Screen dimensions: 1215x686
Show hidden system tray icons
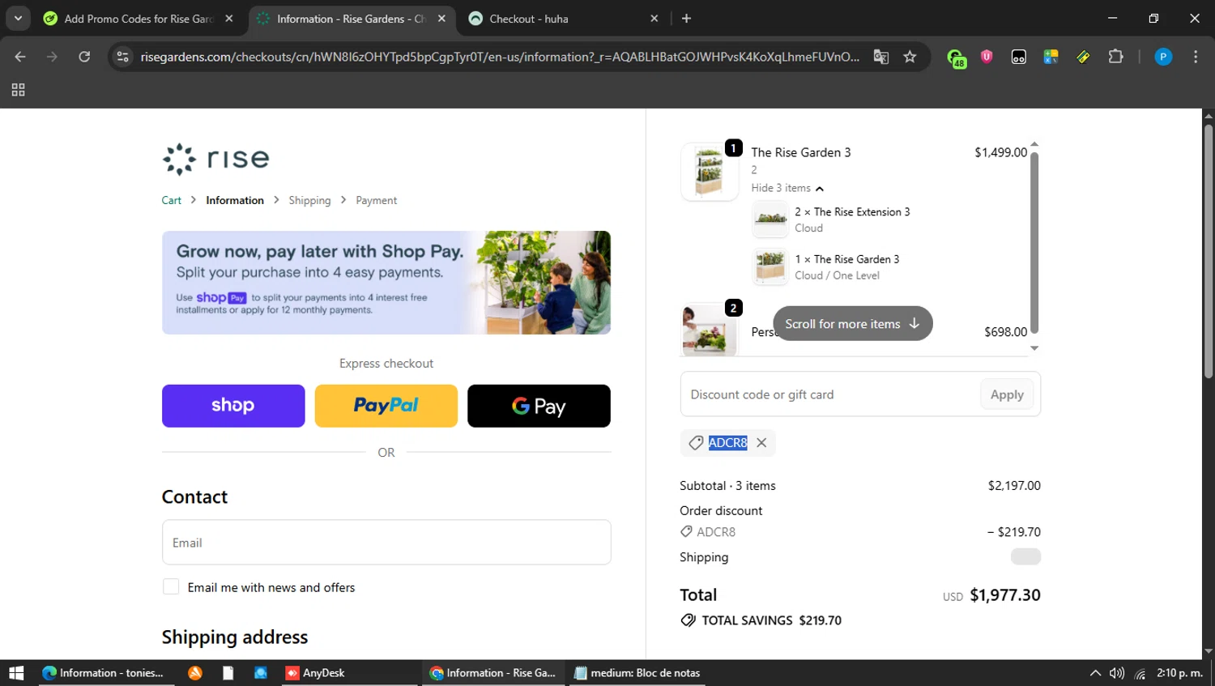pyautogui.click(x=1095, y=673)
